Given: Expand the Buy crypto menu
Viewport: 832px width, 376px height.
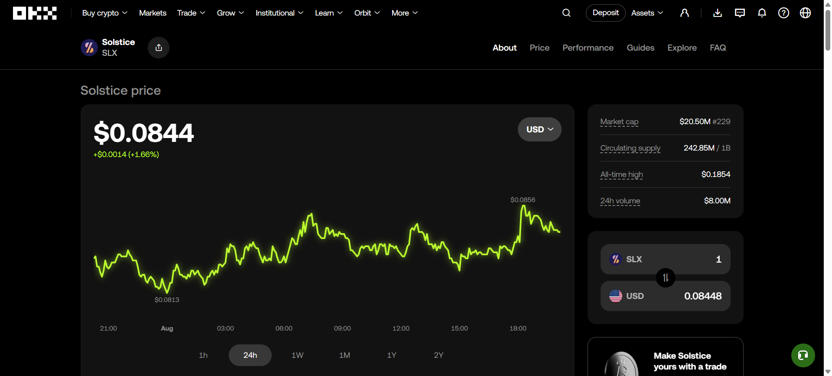Looking at the screenshot, I should tap(105, 13).
